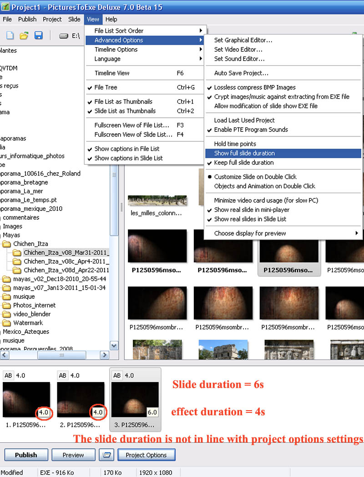
Task: Click the E: drive selector icon
Action: coord(64,35)
